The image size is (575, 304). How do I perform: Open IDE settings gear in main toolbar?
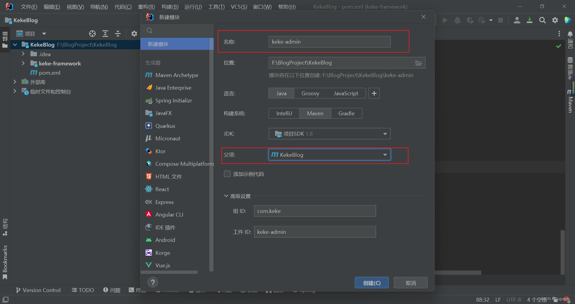(x=555, y=20)
